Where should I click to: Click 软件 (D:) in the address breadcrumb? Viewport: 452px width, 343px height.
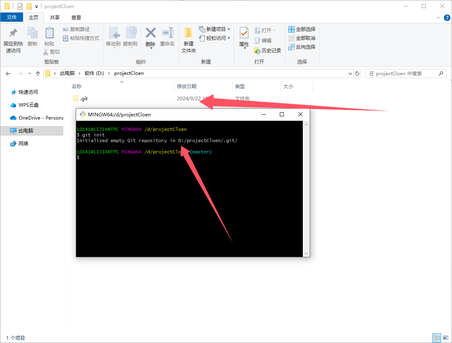pos(94,73)
